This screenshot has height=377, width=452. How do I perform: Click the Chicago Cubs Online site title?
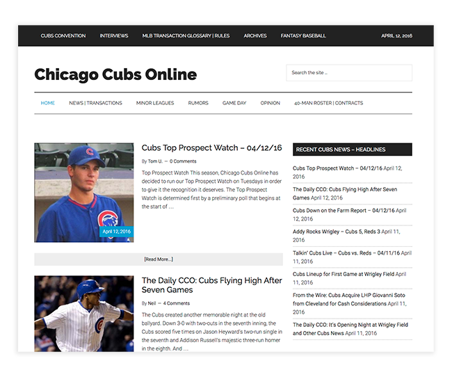115,74
